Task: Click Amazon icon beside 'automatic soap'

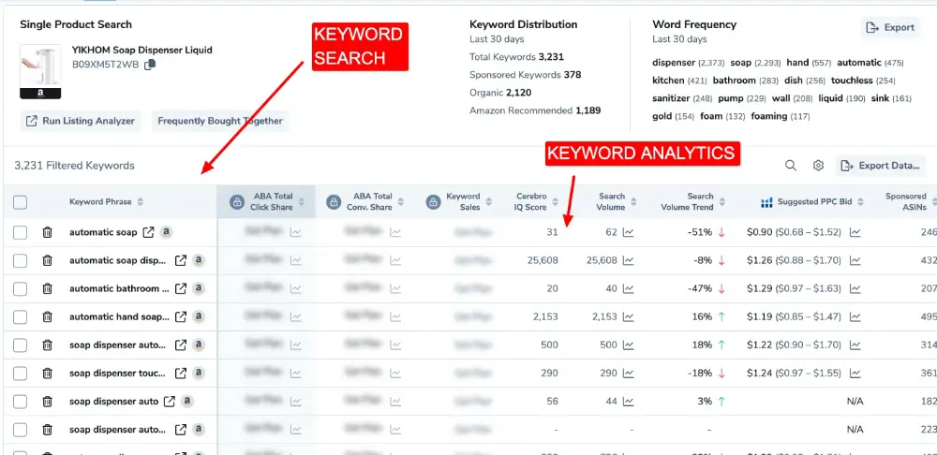Action: 167,231
